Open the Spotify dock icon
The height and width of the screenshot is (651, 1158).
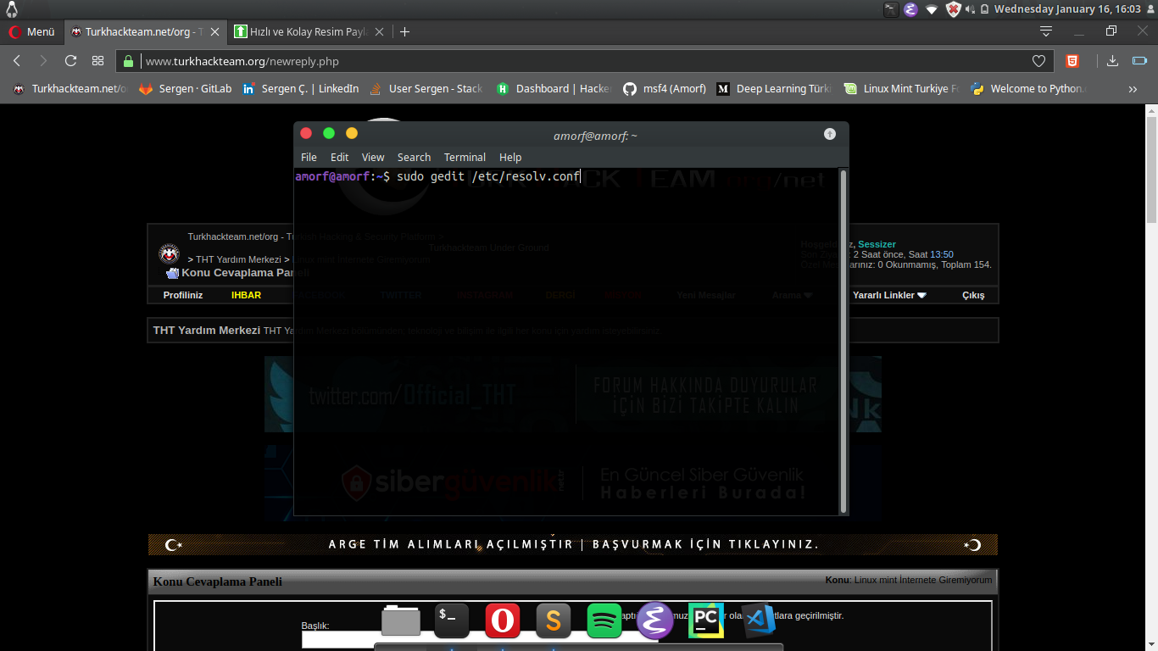604,621
